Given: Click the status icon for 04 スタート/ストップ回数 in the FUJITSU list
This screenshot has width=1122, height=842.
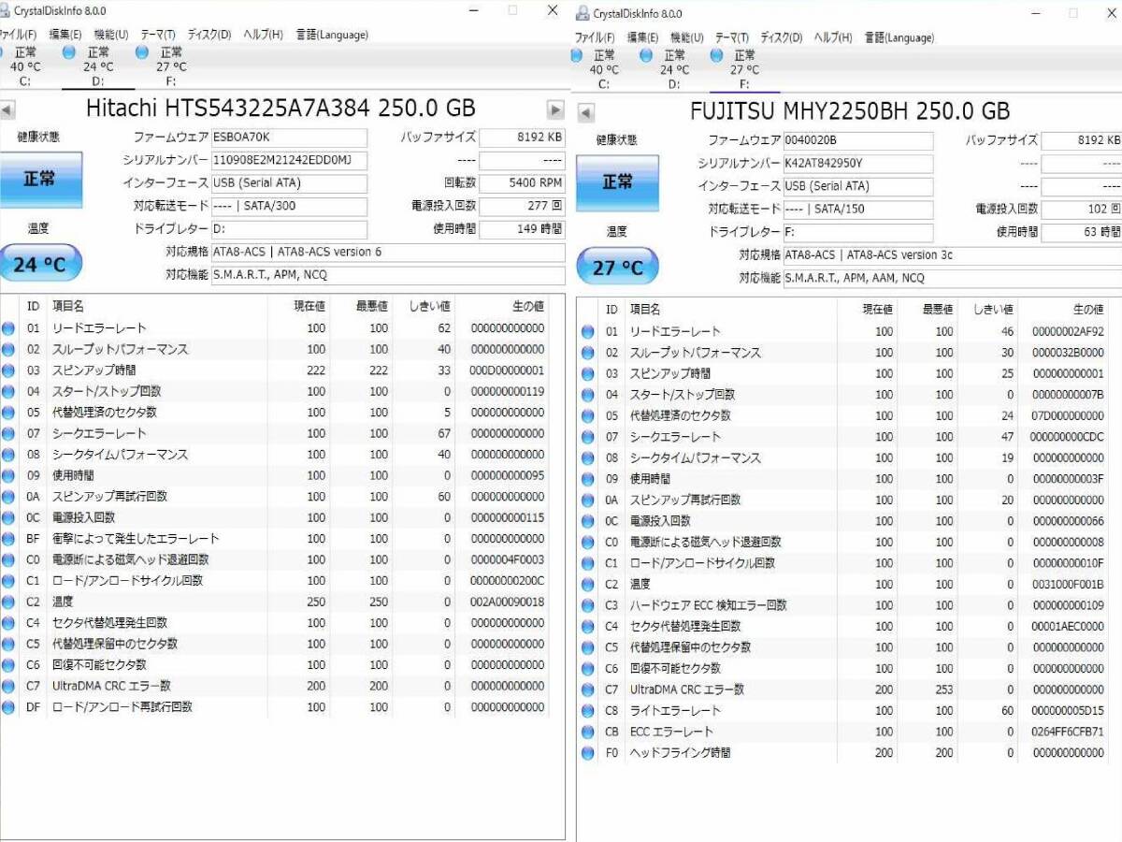Looking at the screenshot, I should [x=587, y=395].
